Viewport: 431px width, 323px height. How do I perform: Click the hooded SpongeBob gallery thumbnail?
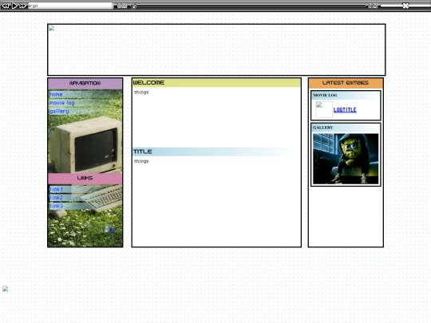click(x=346, y=159)
